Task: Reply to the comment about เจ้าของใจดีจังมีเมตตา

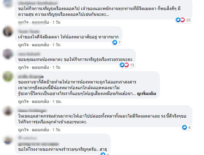Action: [x=40, y=45]
